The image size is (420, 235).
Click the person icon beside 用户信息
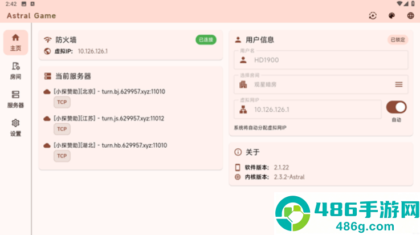pyautogui.click(x=238, y=40)
